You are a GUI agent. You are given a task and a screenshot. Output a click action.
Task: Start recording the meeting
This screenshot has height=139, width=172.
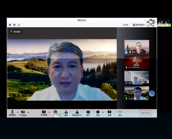coord(98,113)
